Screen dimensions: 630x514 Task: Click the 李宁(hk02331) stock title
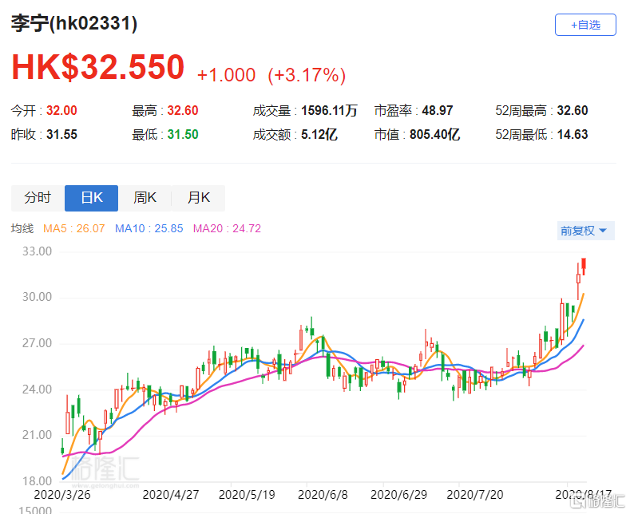(x=74, y=24)
